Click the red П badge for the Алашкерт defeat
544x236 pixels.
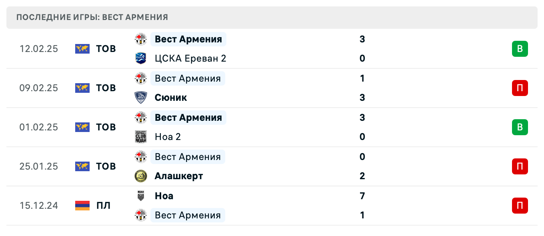click(x=520, y=166)
